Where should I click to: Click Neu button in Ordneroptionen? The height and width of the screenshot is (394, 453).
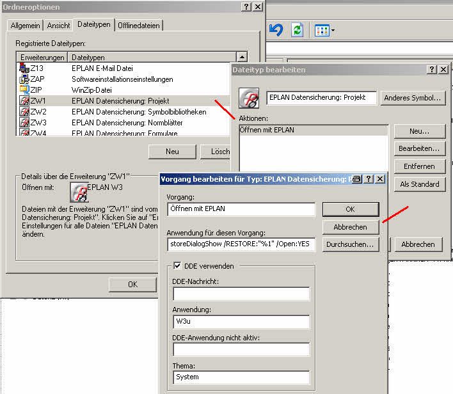click(x=172, y=152)
